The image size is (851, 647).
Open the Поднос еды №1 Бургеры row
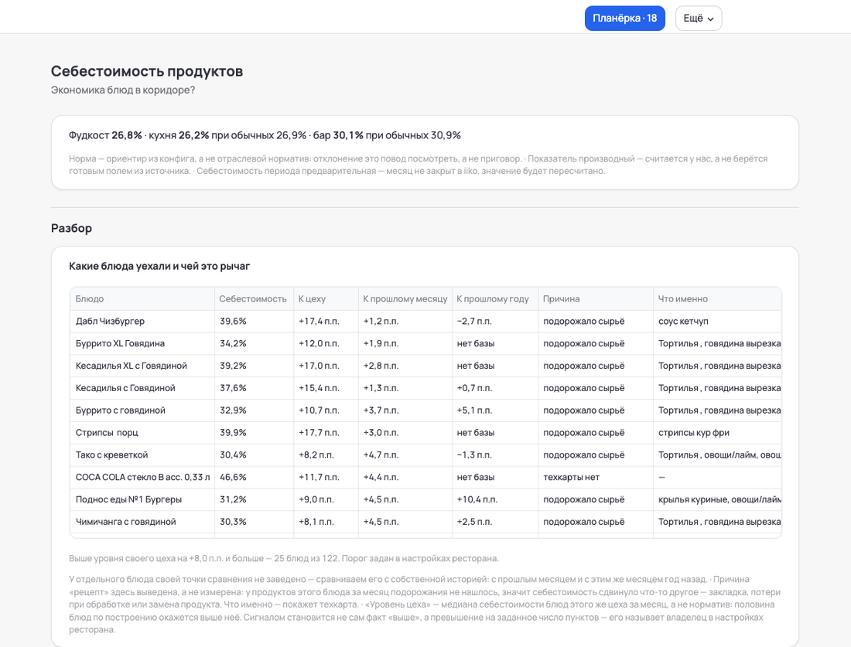[425, 499]
